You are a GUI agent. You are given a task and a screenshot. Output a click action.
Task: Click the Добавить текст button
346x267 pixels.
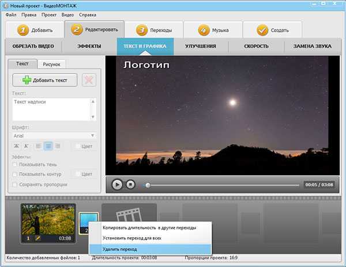coord(45,81)
